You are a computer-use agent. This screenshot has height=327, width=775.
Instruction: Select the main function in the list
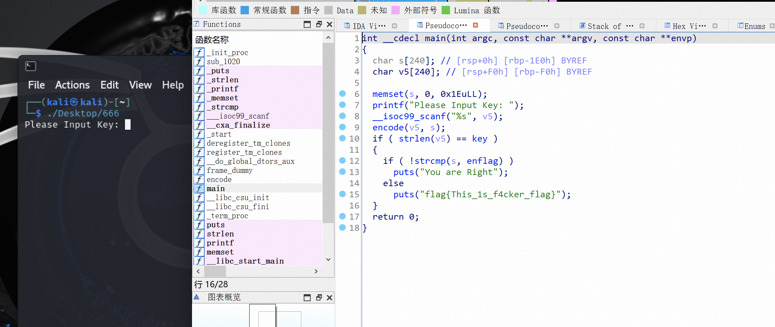[216, 189]
